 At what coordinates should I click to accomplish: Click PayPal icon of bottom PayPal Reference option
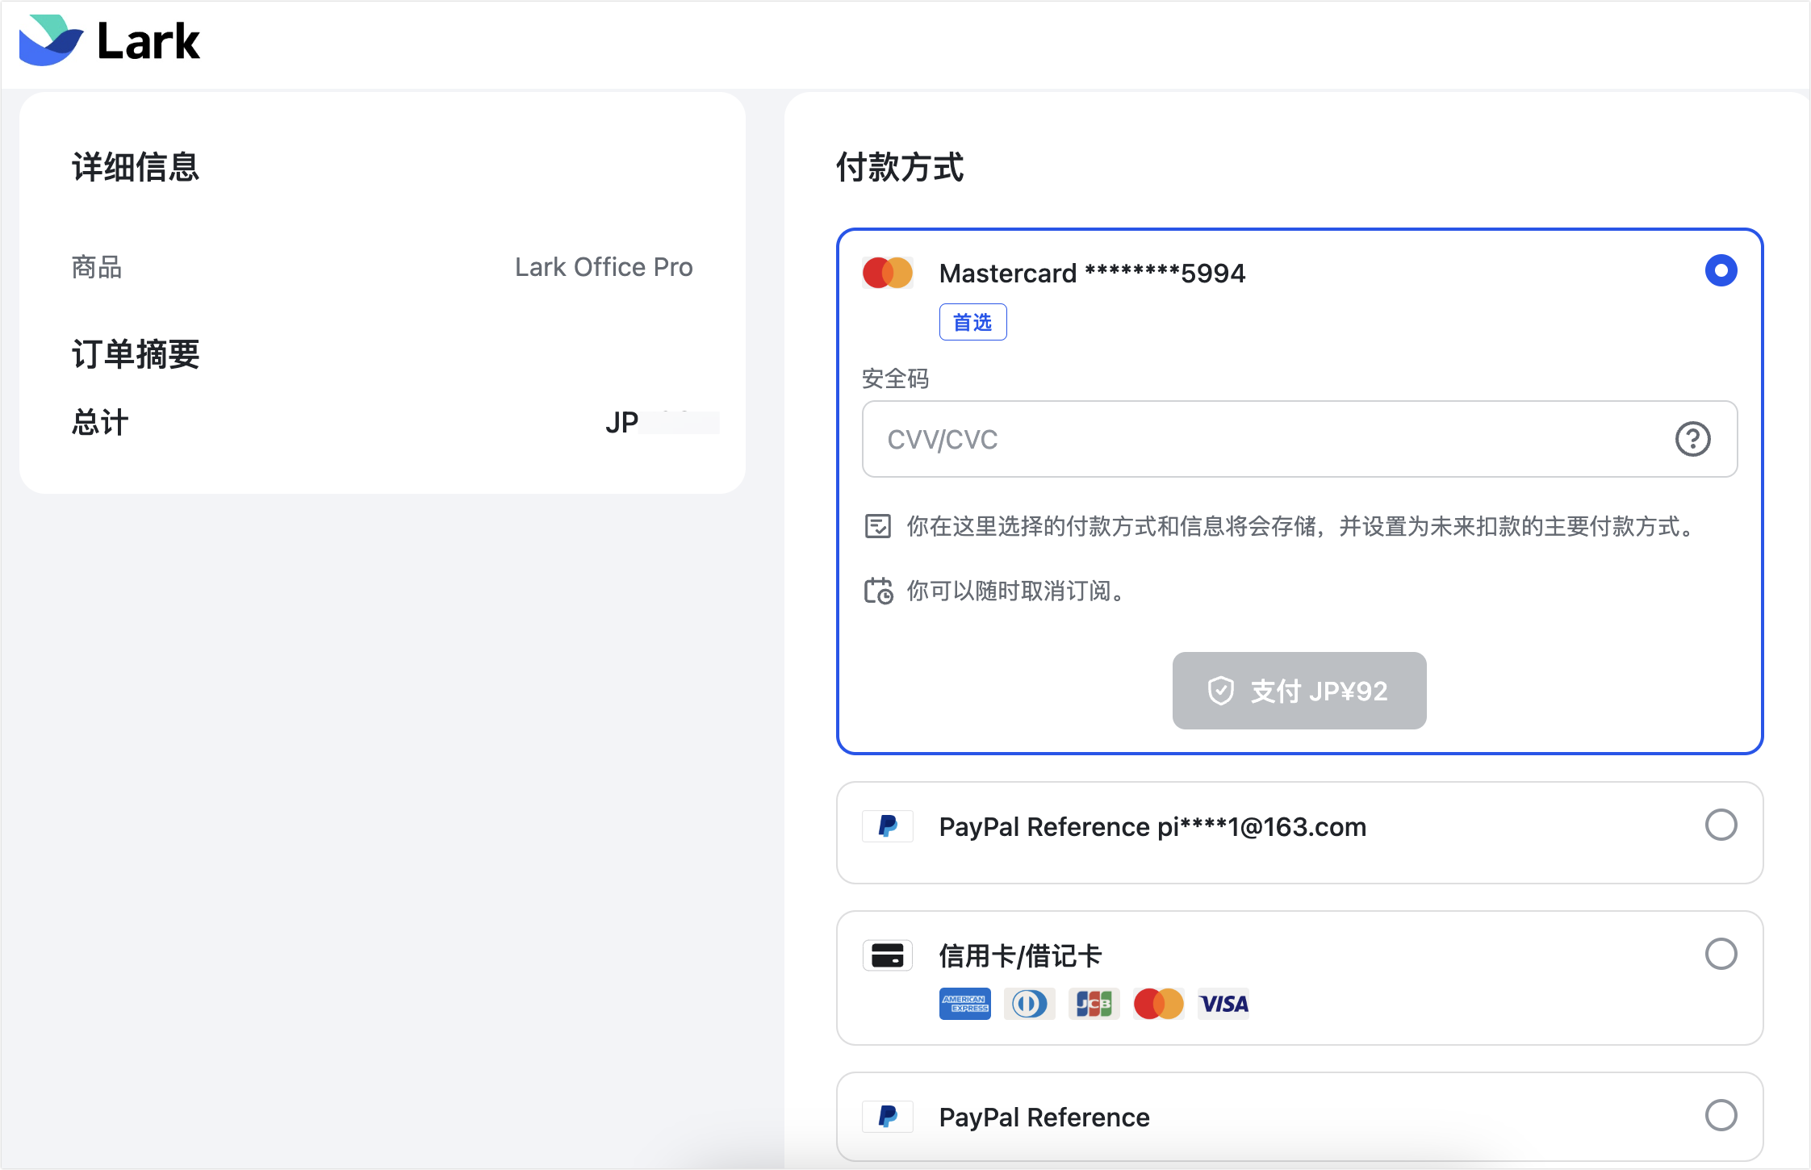pyautogui.click(x=888, y=1117)
